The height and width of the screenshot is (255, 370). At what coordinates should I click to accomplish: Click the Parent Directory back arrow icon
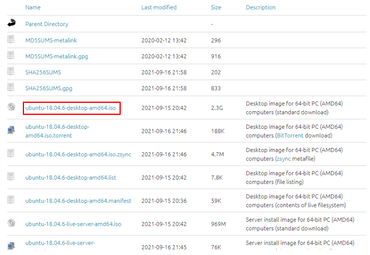coord(11,23)
